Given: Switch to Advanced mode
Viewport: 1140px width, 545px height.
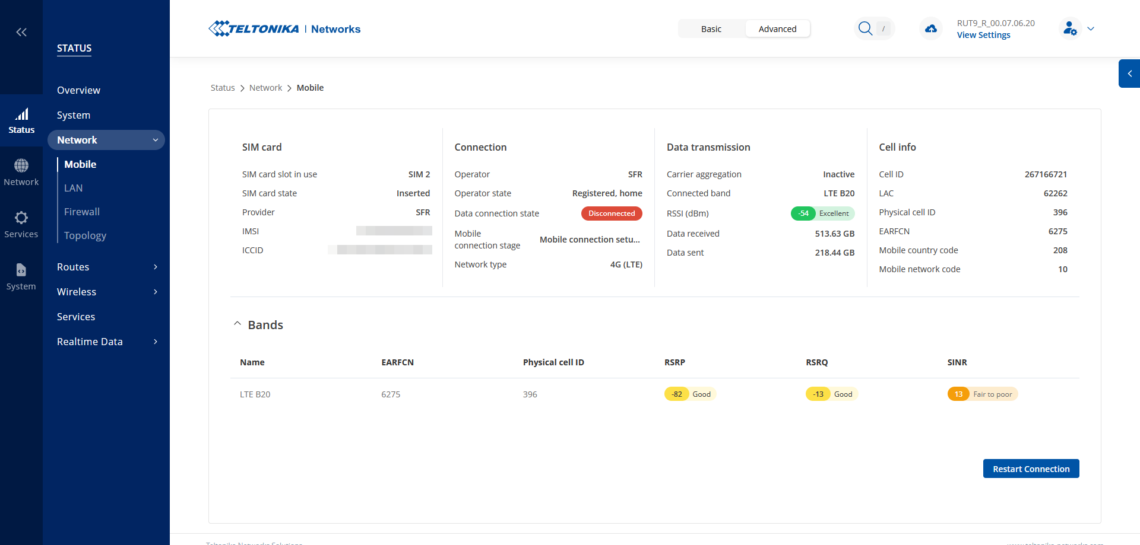Looking at the screenshot, I should point(777,29).
